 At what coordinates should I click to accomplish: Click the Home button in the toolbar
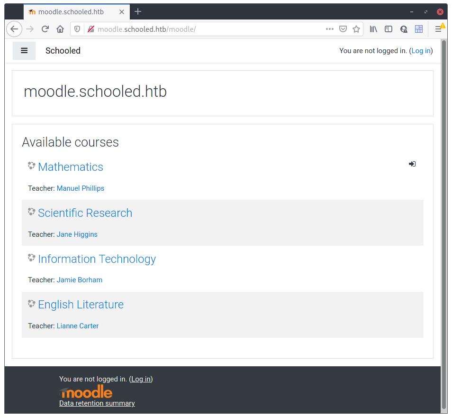[61, 29]
